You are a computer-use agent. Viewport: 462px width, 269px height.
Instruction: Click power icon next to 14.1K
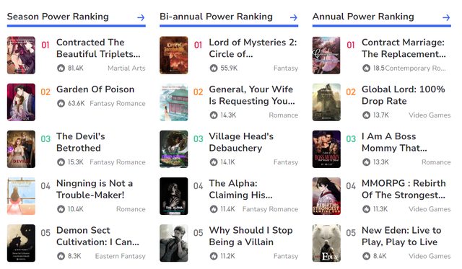(214, 162)
